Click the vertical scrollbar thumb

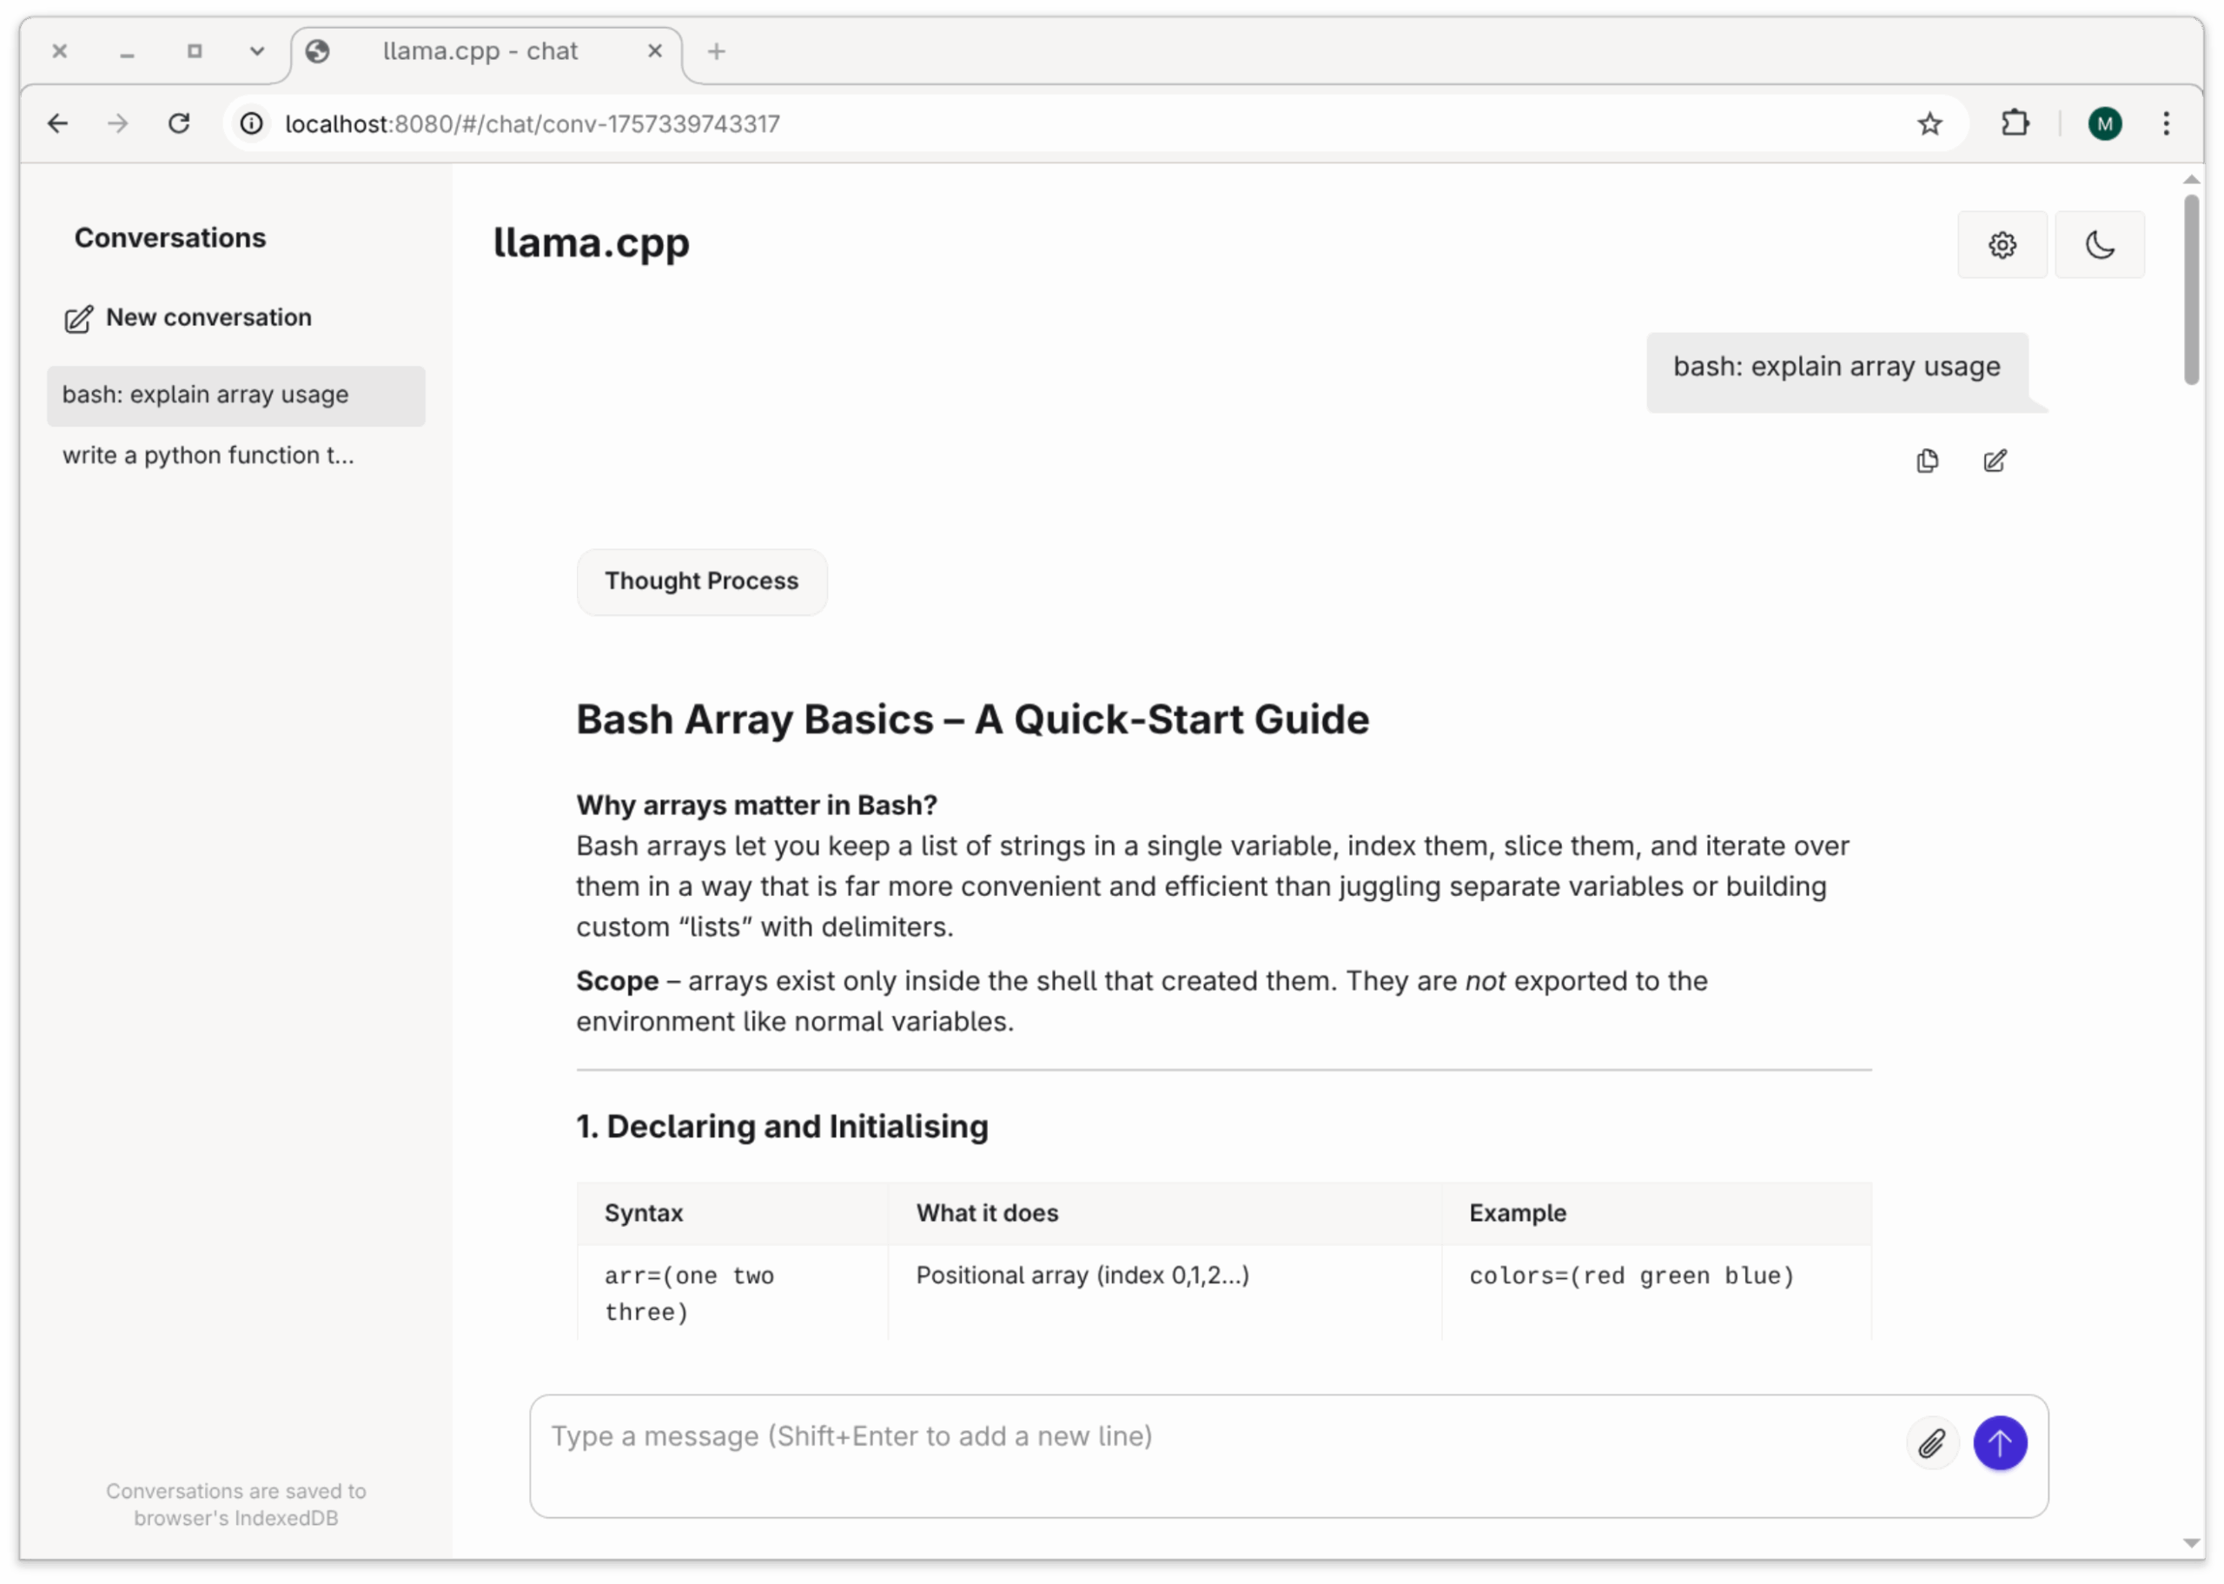2191,289
